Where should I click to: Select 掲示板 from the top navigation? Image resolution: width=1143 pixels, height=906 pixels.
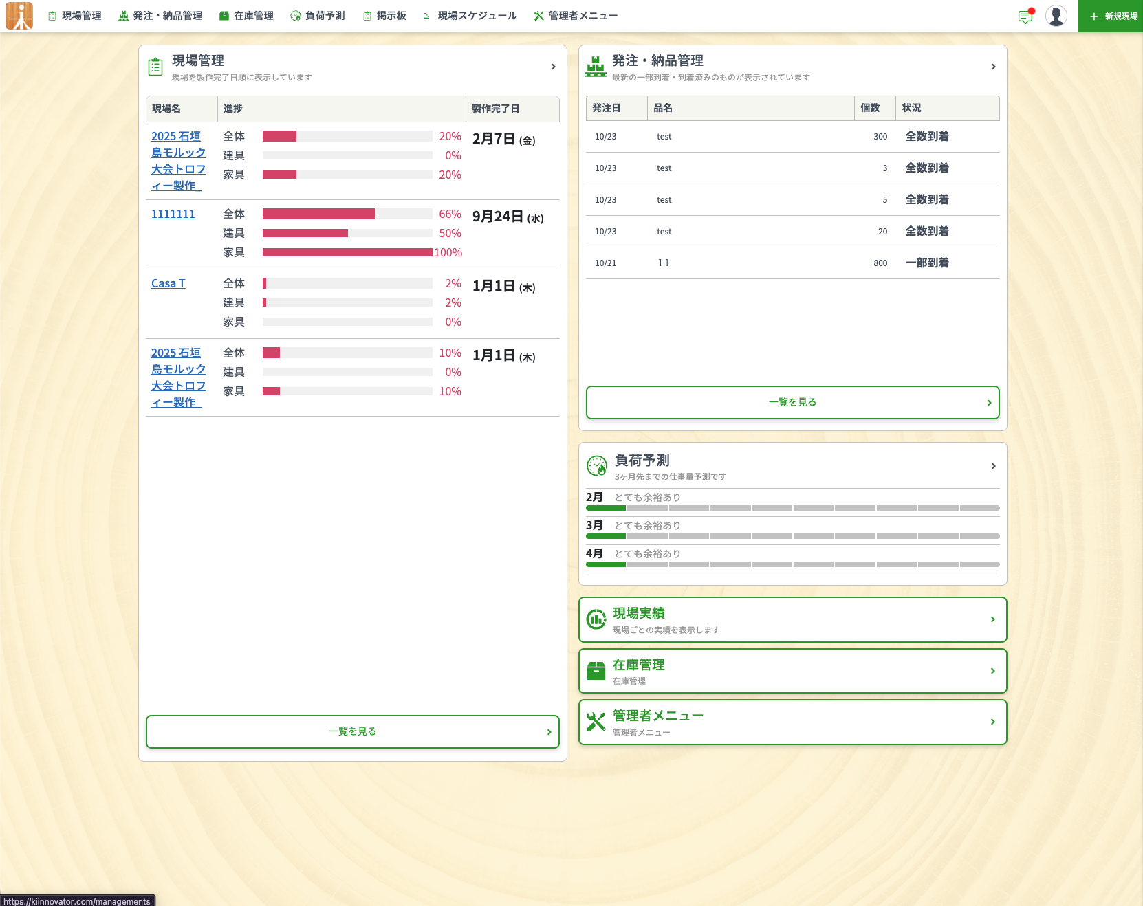pyautogui.click(x=384, y=16)
